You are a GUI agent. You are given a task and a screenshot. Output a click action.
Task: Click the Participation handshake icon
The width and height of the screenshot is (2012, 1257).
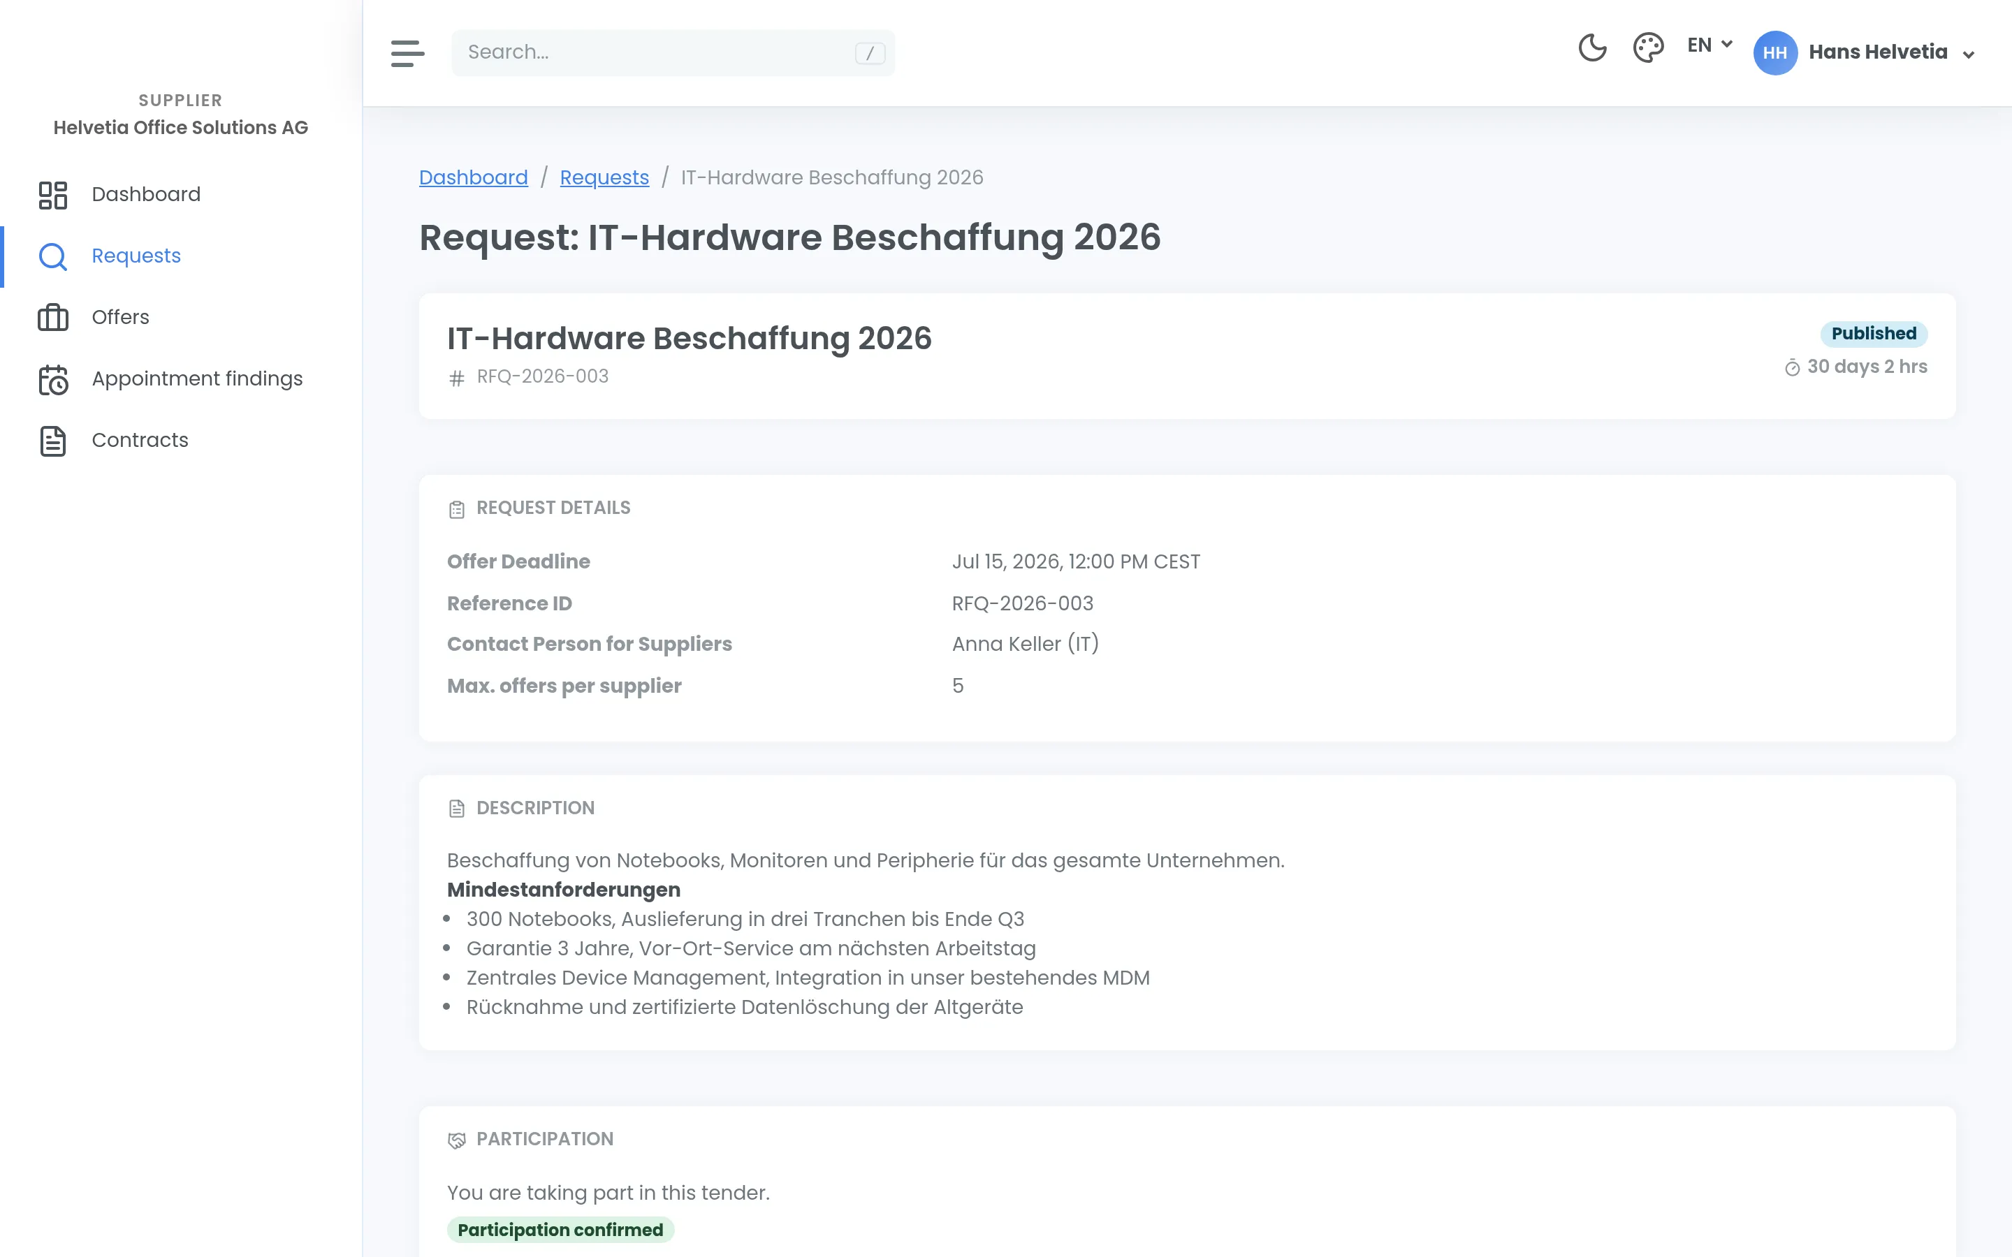456,1140
